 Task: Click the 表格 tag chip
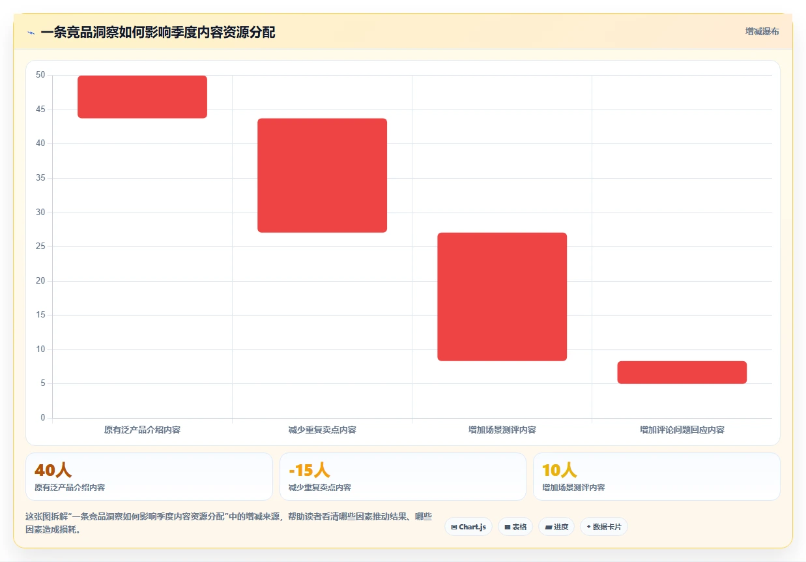(515, 527)
